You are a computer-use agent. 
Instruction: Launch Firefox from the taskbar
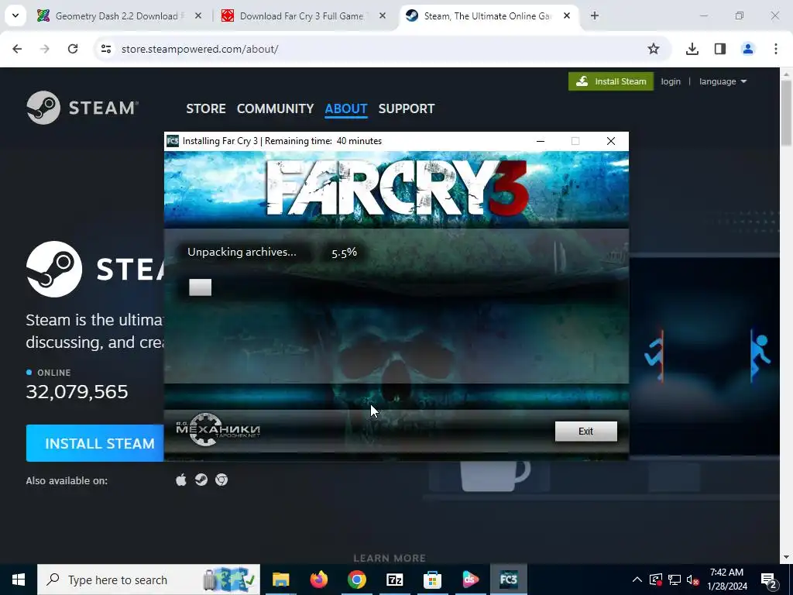(x=318, y=580)
